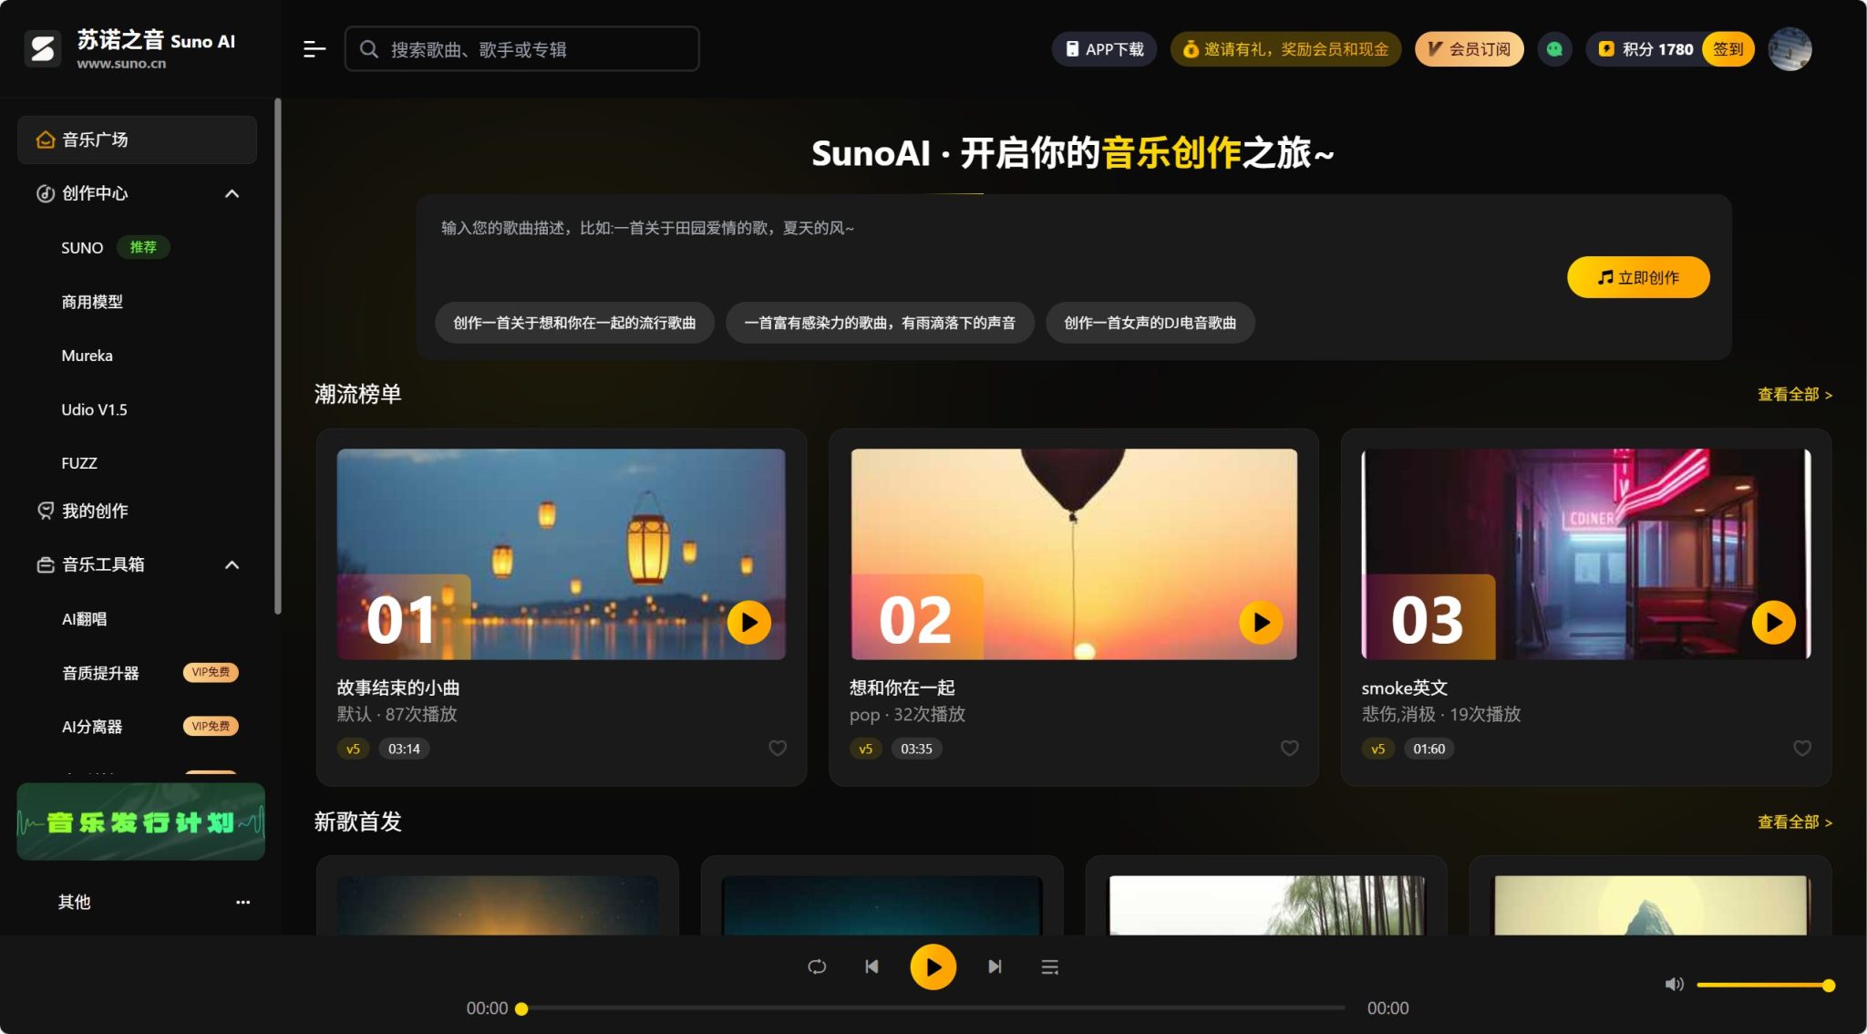1867x1034 pixels.
Task: Skip to the previous track
Action: [x=872, y=967]
